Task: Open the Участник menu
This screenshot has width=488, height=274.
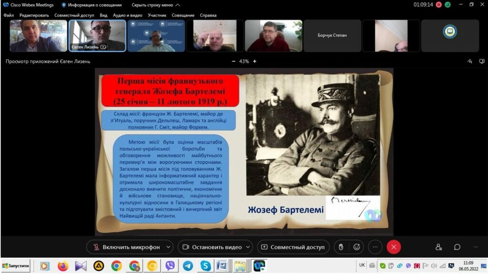Action: (157, 15)
